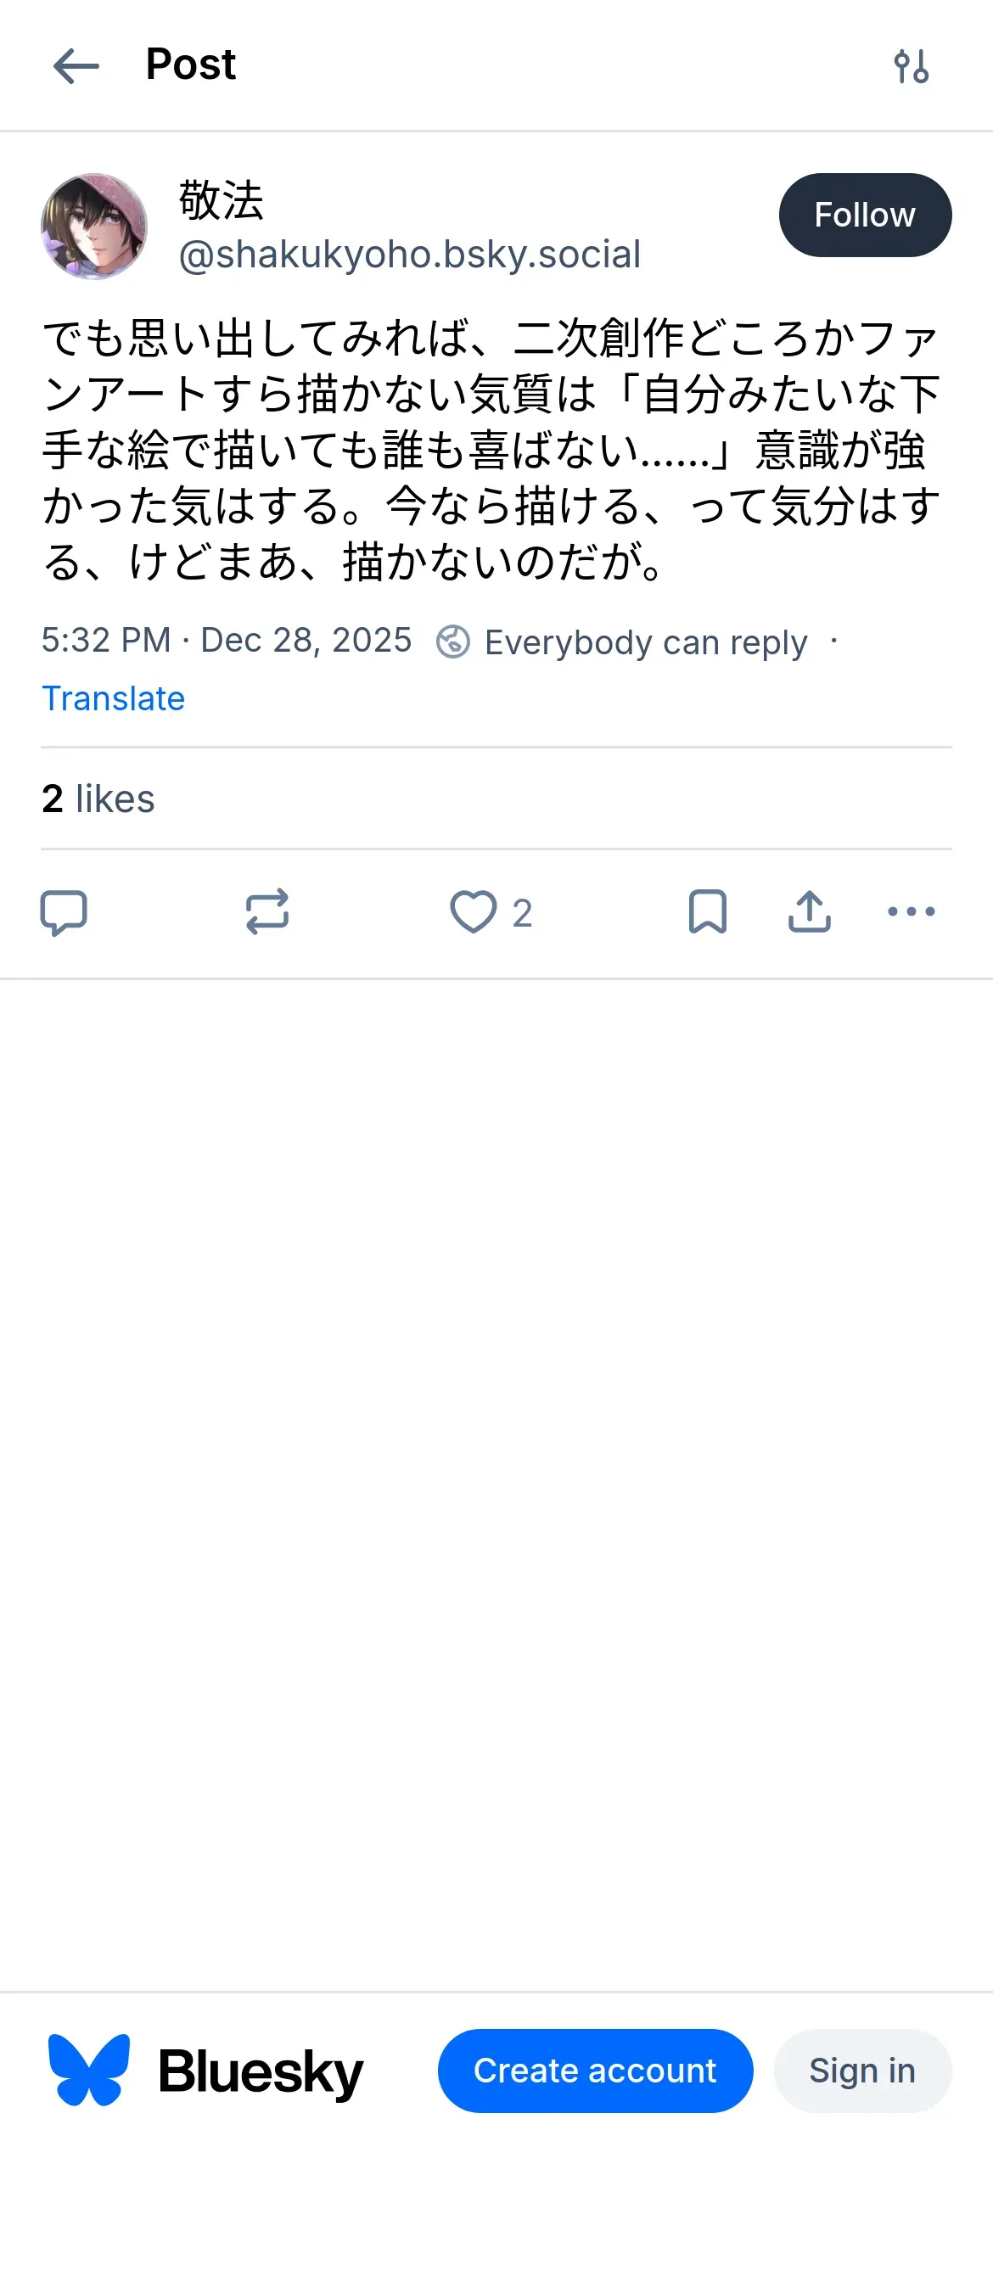Repost this post via arrows icon
The image size is (993, 2281).
[x=267, y=912]
